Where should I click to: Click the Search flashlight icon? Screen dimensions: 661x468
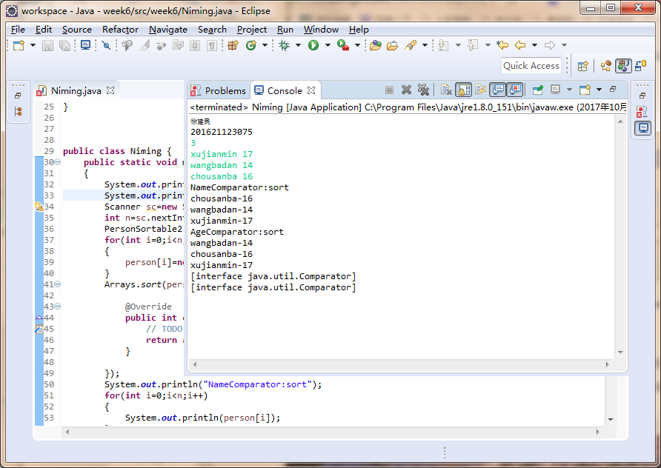(411, 45)
